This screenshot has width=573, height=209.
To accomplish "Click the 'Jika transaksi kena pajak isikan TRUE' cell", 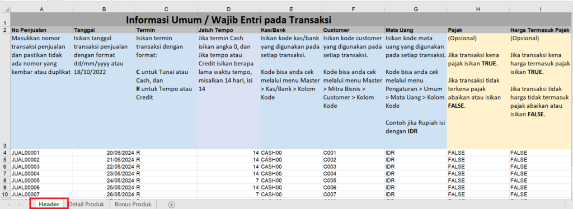I will [478, 91].
